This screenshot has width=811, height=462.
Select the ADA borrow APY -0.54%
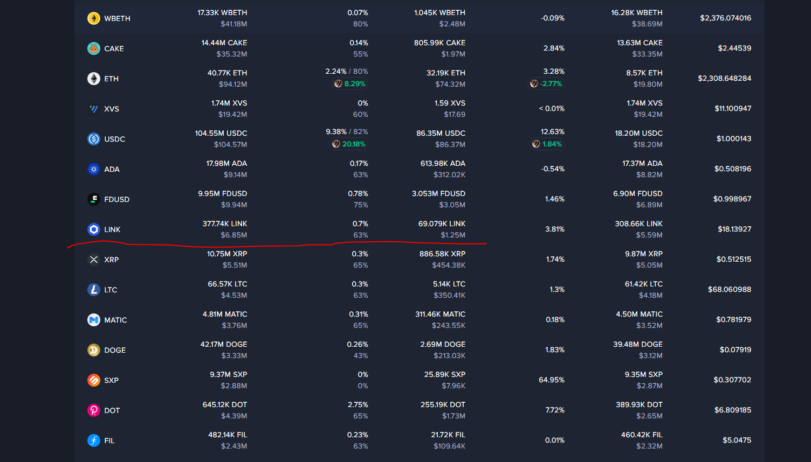pyautogui.click(x=553, y=169)
